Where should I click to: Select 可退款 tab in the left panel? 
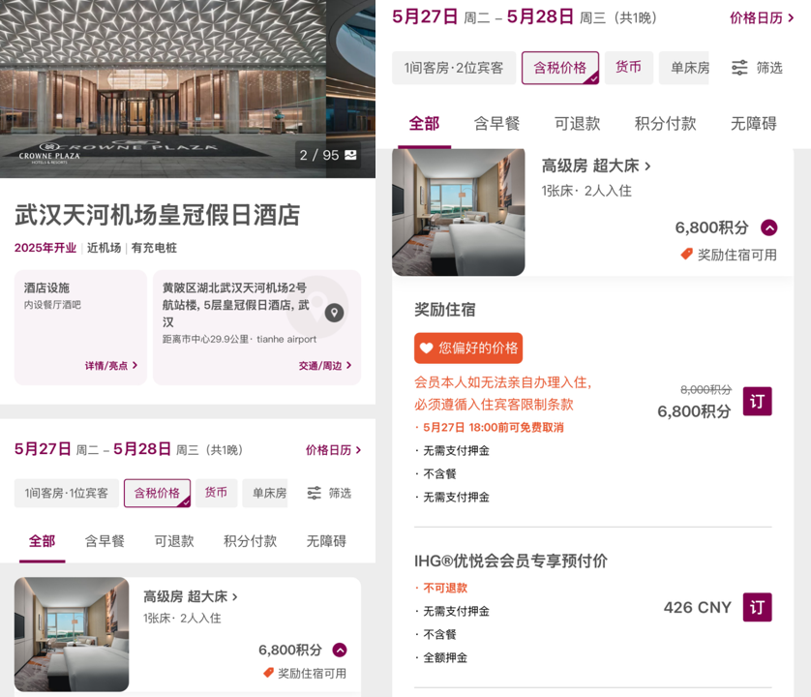(x=174, y=541)
